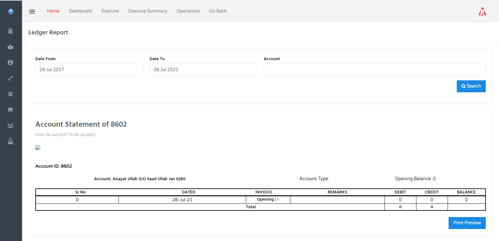Click the red logo in top right
Viewport: 499px width, 241px height.
click(482, 12)
